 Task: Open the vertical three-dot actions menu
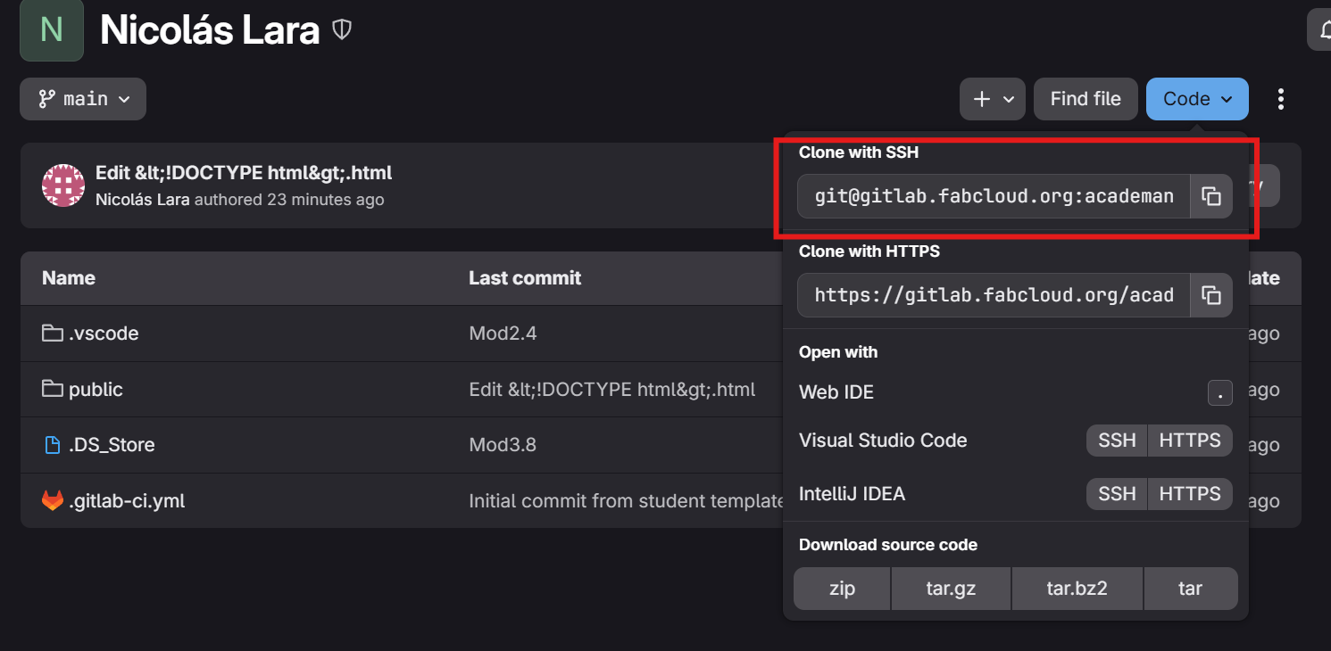point(1281,99)
